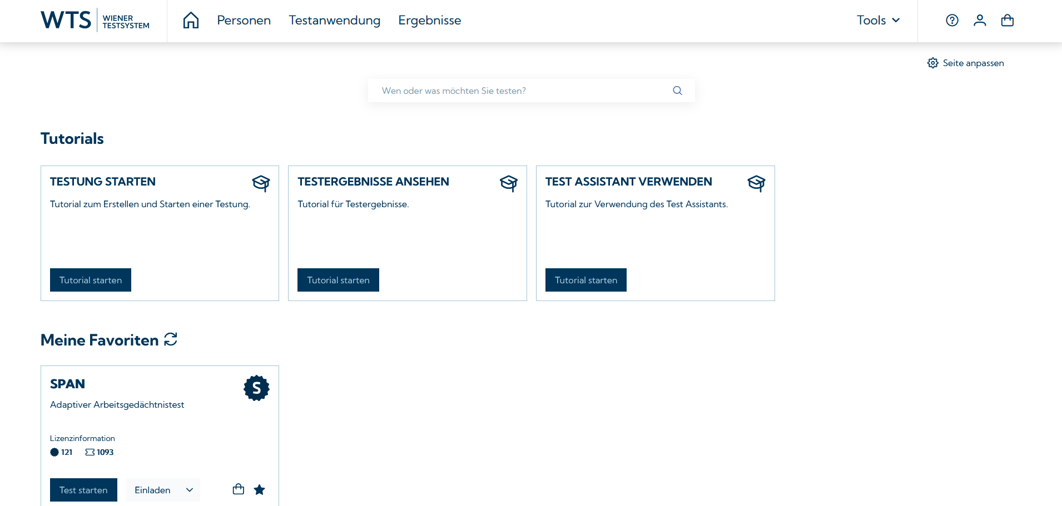Start the Testergebnisse ansehen tutorial
Viewport: 1062px width, 506px height.
[338, 280]
